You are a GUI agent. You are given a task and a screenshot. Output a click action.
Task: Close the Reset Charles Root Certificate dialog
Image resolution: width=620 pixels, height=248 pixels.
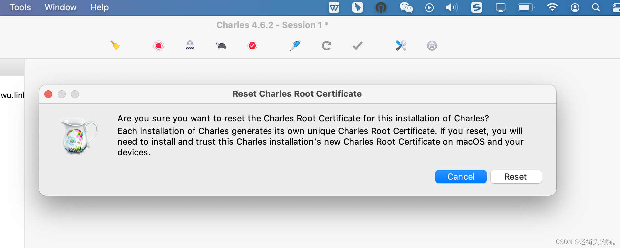(48, 94)
